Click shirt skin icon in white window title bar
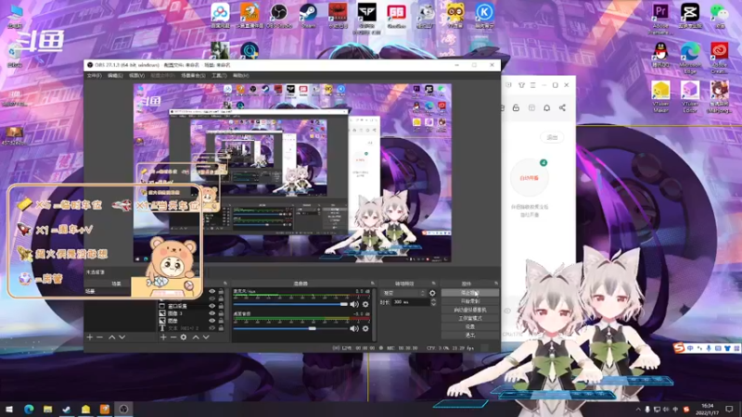The width and height of the screenshot is (742, 417). [521, 85]
